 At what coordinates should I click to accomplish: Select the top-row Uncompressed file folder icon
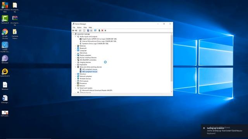15,7
